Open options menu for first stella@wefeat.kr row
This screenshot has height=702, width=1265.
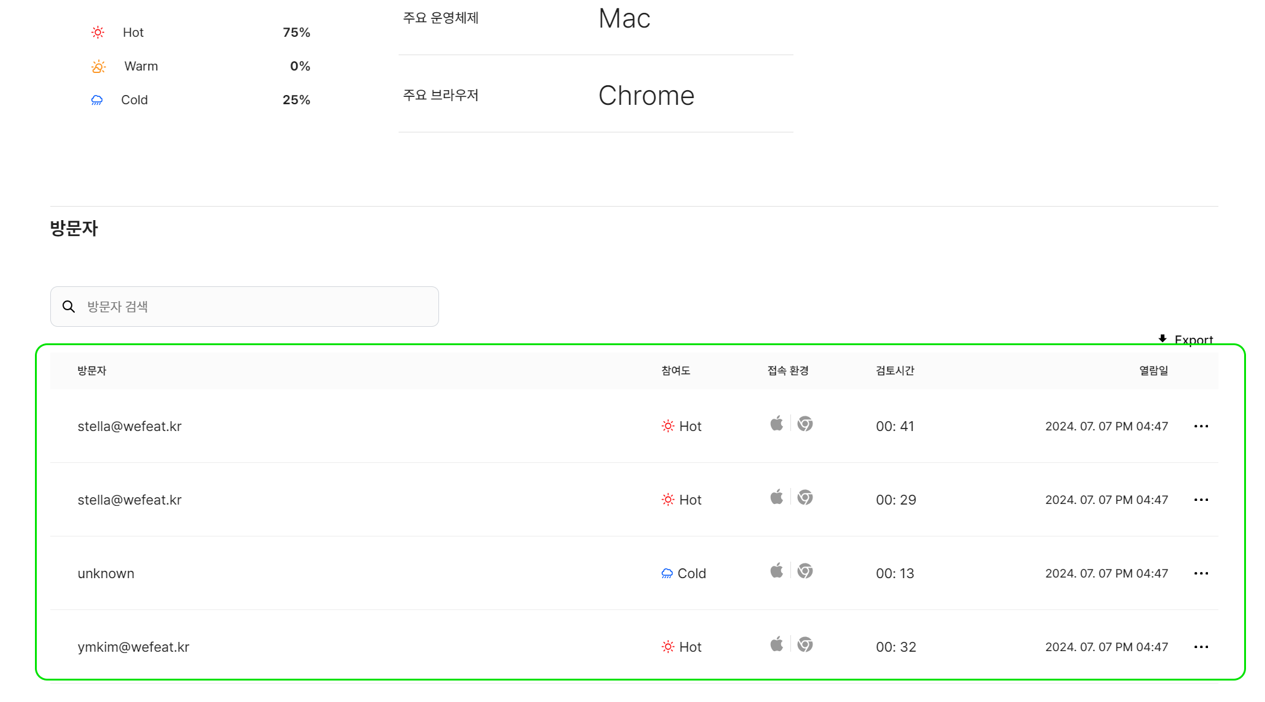tap(1201, 426)
